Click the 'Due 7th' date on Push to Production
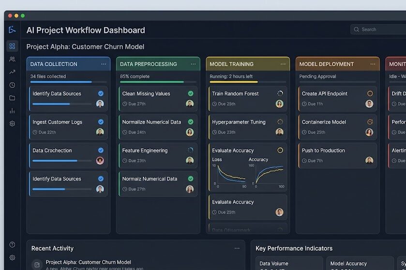Screen dimensions: 406x270 coord(312,161)
